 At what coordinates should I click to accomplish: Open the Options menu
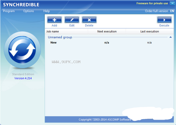[x=29, y=11]
